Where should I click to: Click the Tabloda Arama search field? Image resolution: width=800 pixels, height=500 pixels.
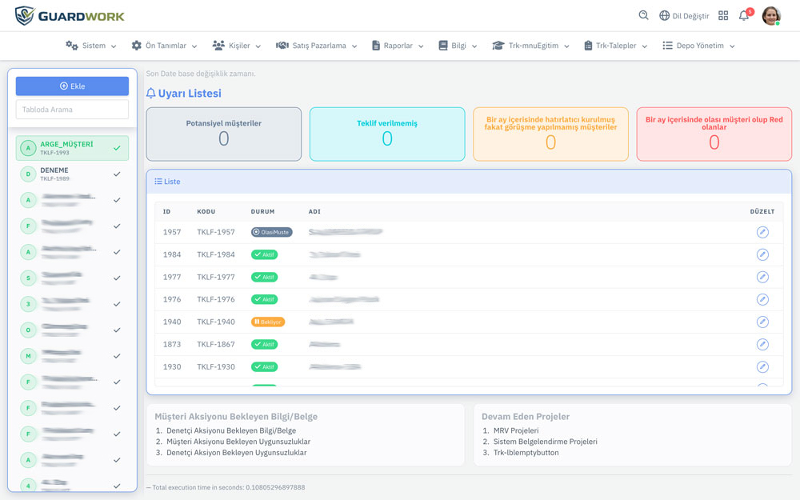point(72,110)
